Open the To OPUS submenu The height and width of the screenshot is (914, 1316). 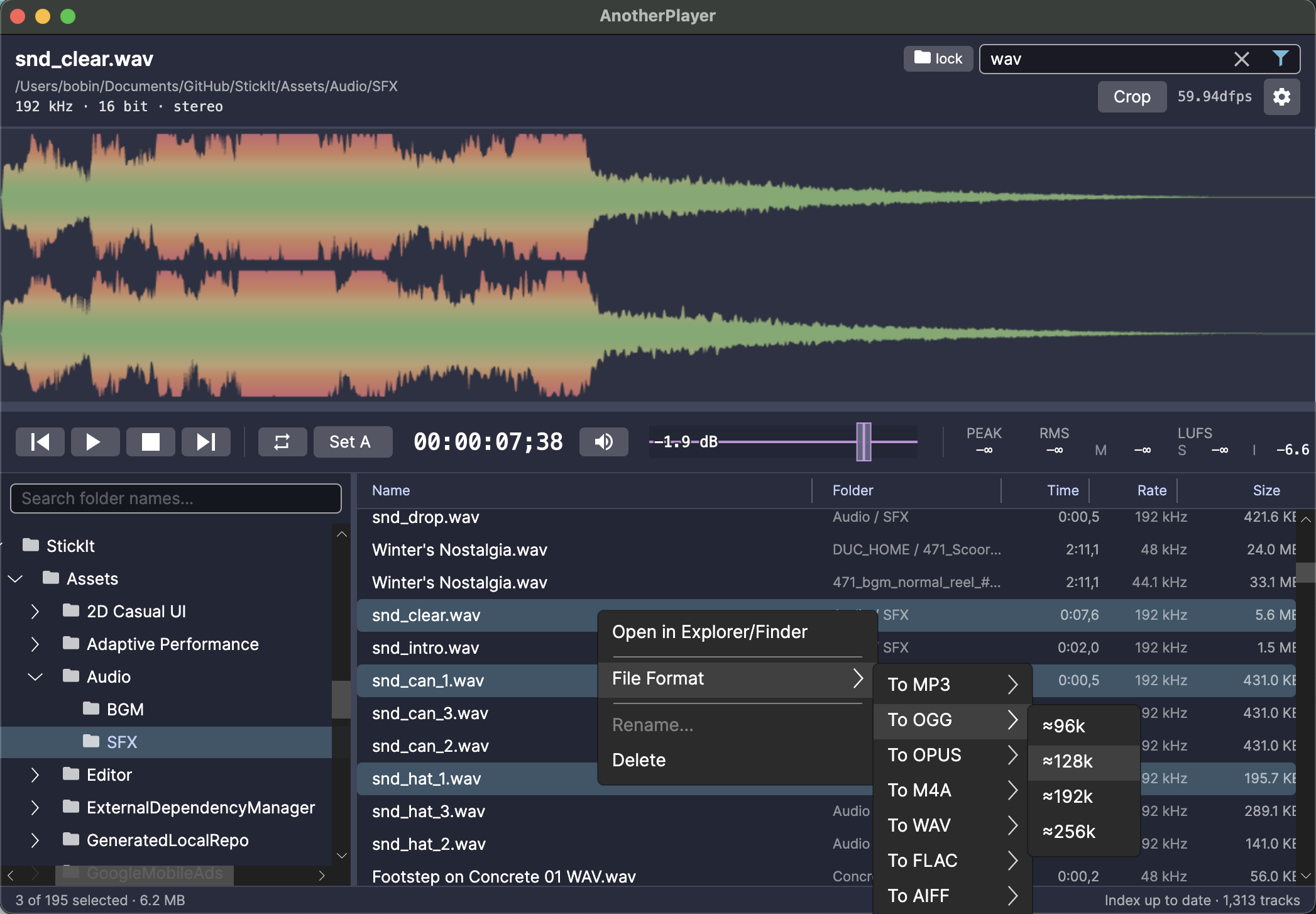click(x=952, y=755)
